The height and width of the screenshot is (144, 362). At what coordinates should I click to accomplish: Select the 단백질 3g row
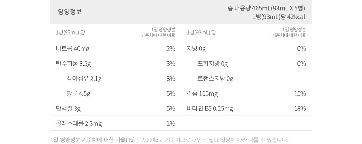(x=115, y=109)
